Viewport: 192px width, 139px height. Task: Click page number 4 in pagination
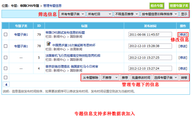pos(6,85)
